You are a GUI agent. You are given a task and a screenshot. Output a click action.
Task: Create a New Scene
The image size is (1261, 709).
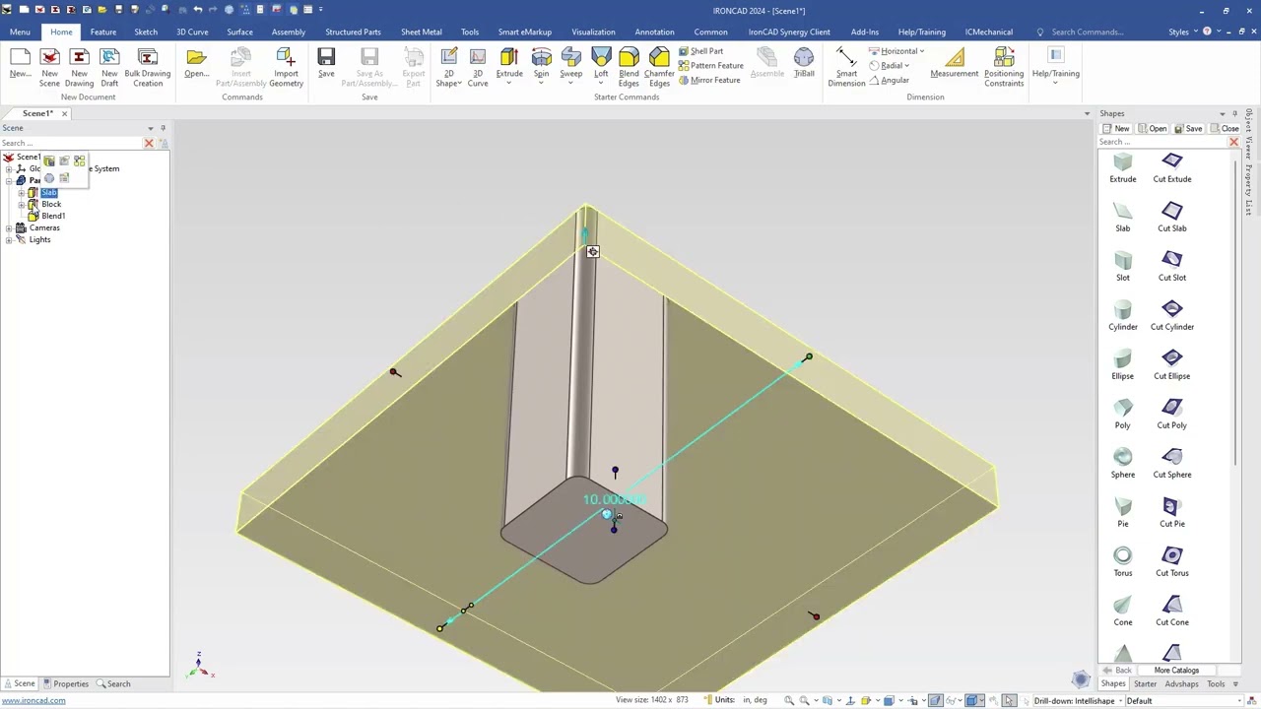click(49, 68)
